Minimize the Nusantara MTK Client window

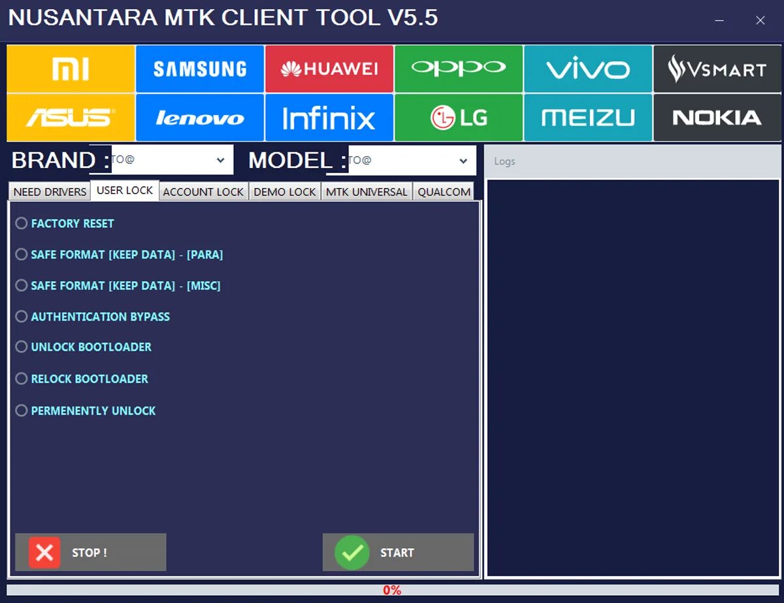[x=719, y=20]
